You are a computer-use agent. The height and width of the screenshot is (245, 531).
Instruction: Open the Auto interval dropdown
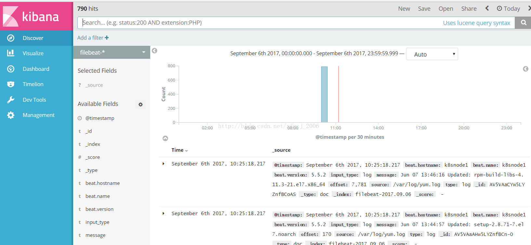[x=432, y=54]
